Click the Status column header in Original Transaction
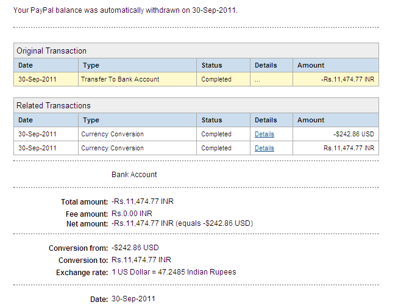This screenshot has width=412, height=308. point(211,65)
